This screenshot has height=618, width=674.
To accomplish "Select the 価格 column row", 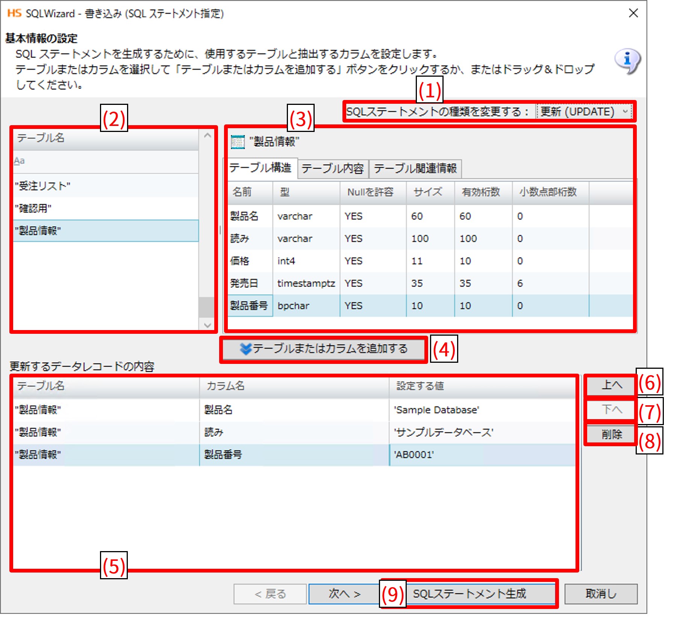I will click(240, 261).
